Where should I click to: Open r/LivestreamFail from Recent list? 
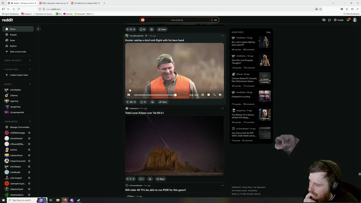(18, 112)
